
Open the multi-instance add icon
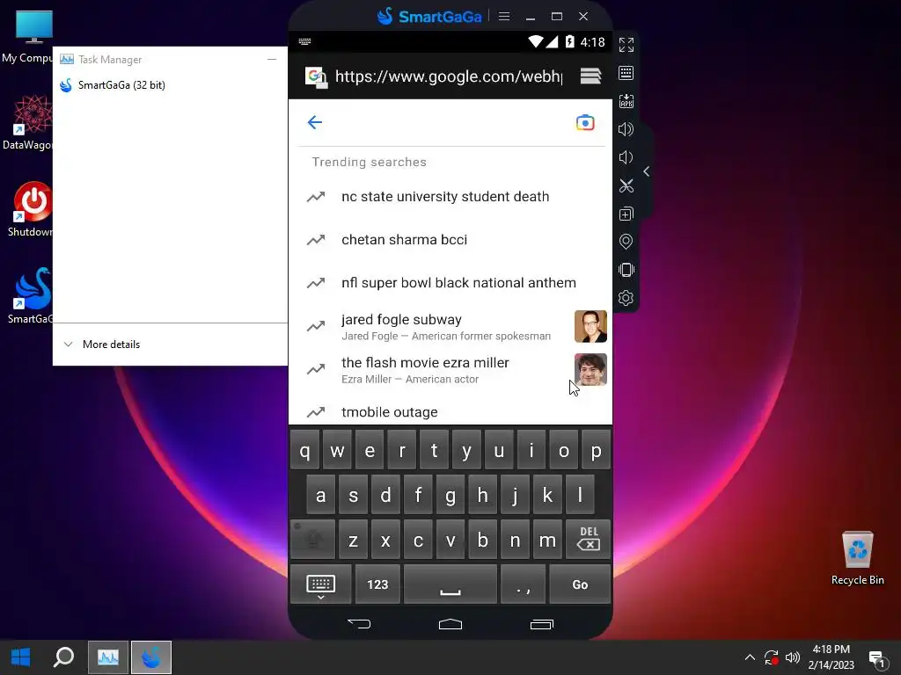pyautogui.click(x=626, y=214)
